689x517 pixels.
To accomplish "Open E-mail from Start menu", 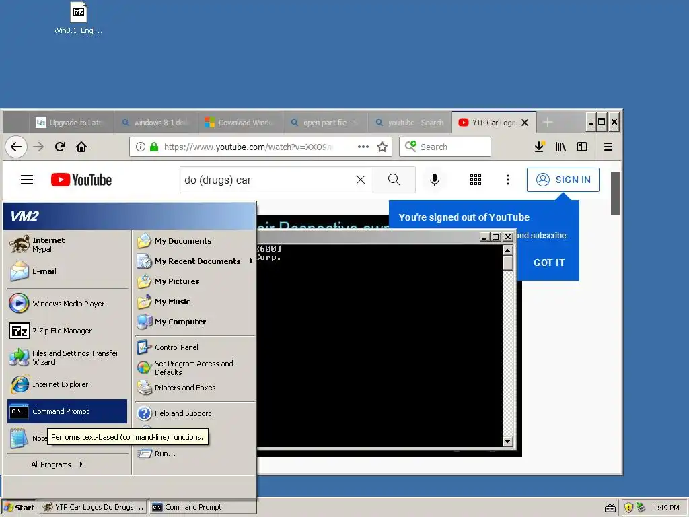I will (68, 271).
